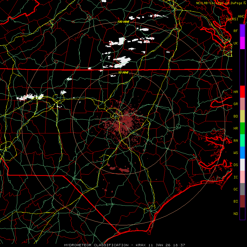Image resolution: width=247 pixels, height=247 pixels.
Task: Click the HYDROMETEOR CLASSIFICATION KRAX caption
Action: click(x=125, y=245)
